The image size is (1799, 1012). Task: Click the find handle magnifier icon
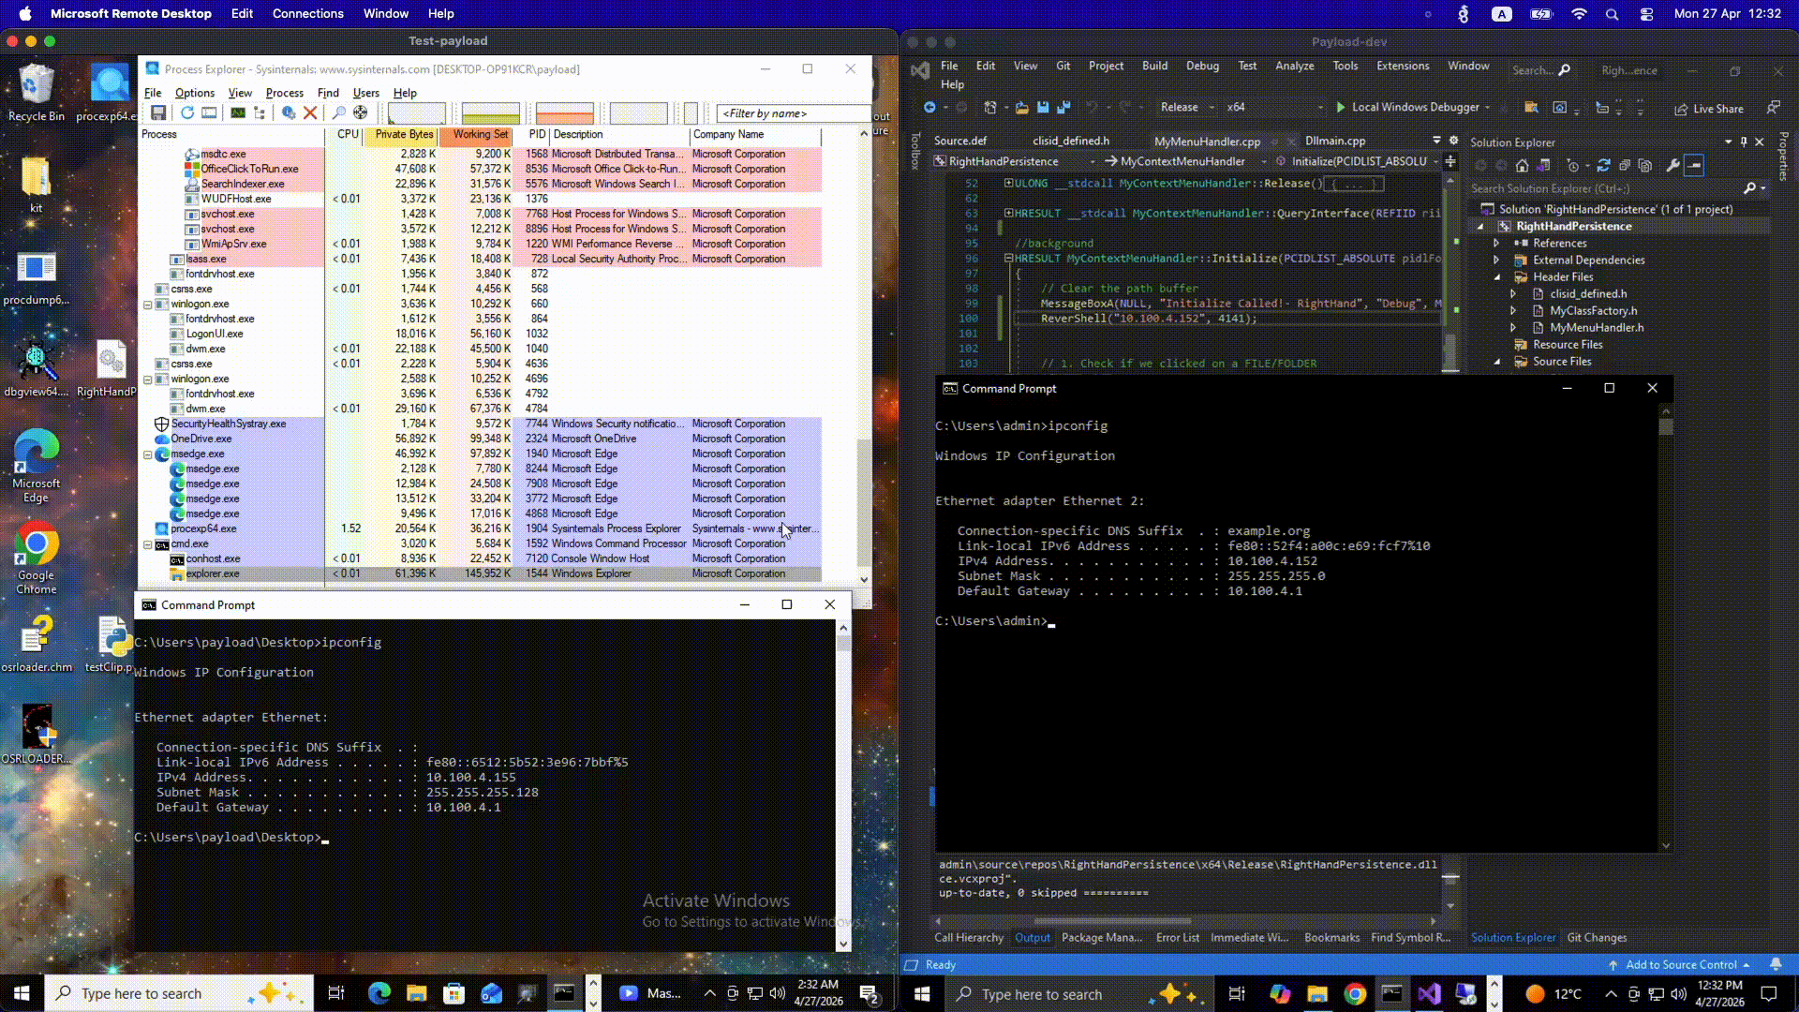click(338, 112)
